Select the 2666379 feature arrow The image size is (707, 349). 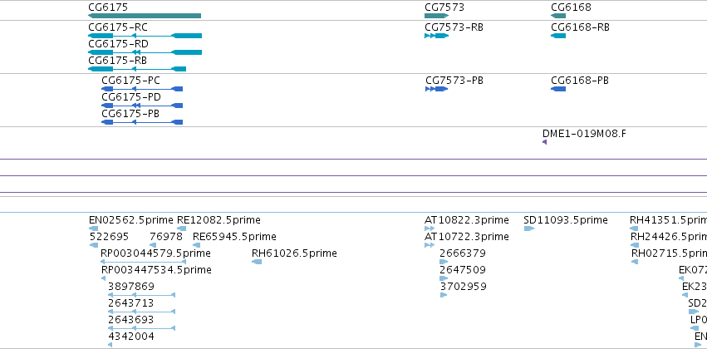click(444, 262)
